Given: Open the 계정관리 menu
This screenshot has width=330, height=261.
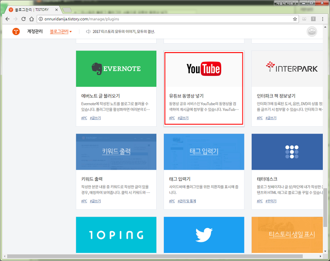Looking at the screenshot, I should (35, 31).
